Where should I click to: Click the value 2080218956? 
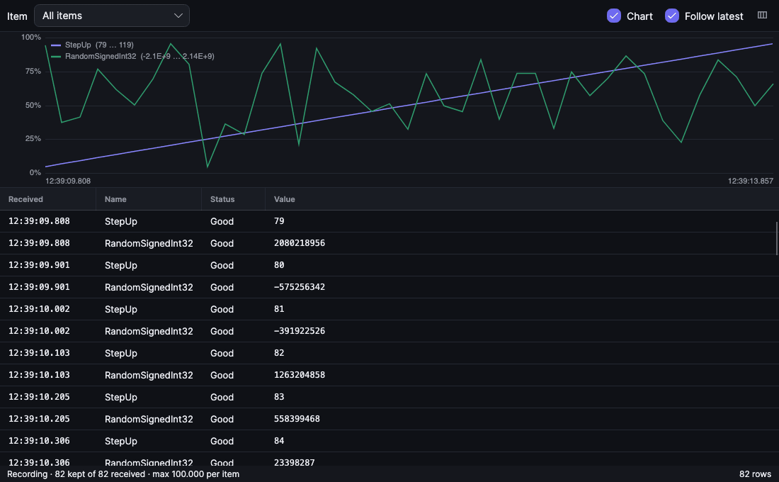299,243
